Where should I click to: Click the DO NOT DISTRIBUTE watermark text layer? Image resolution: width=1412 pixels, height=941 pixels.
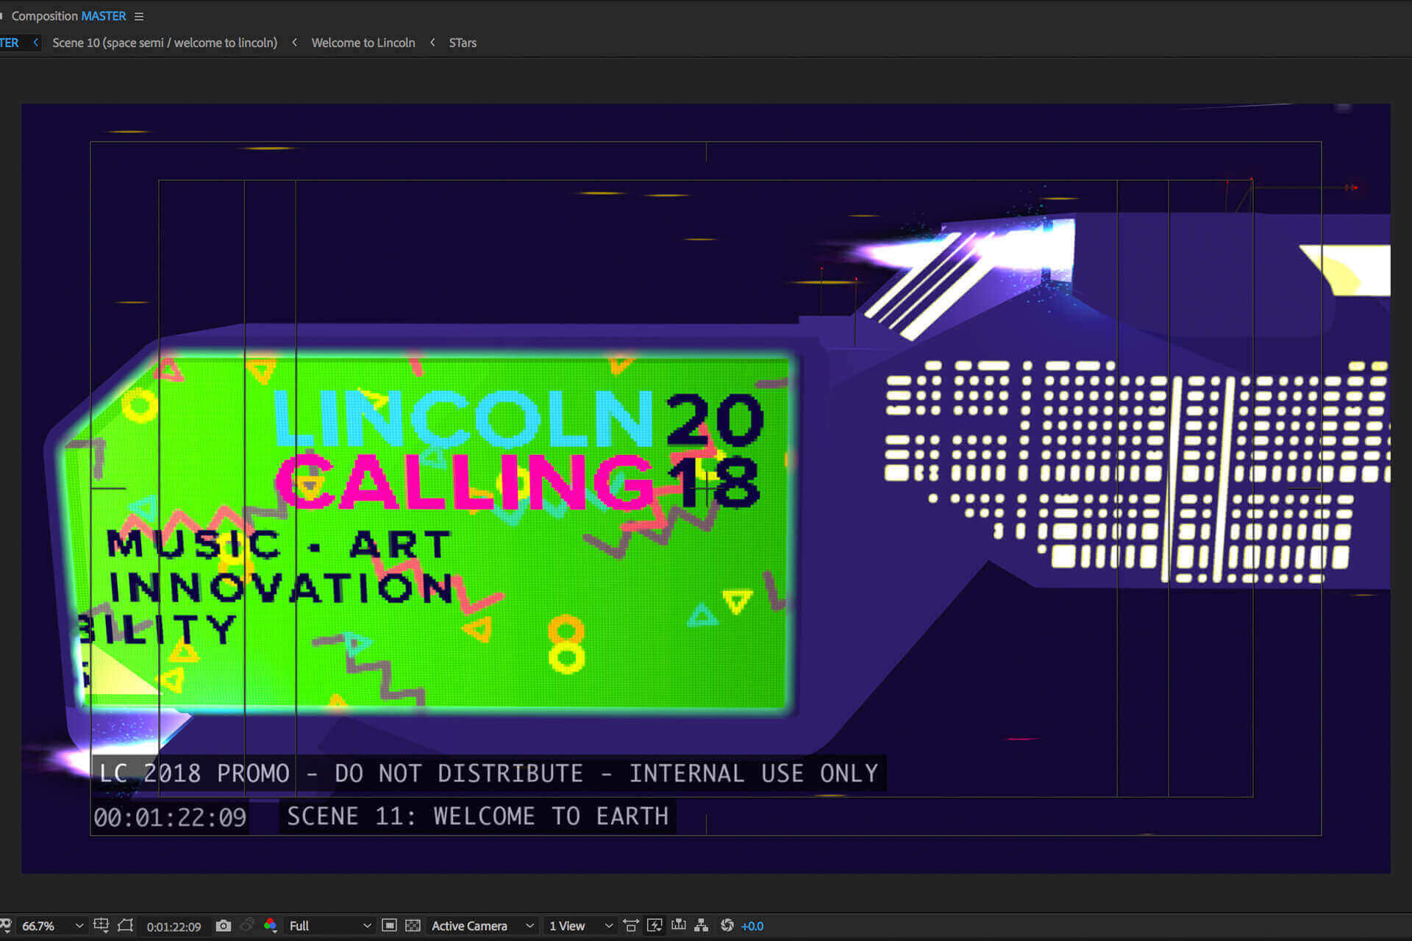click(x=489, y=773)
